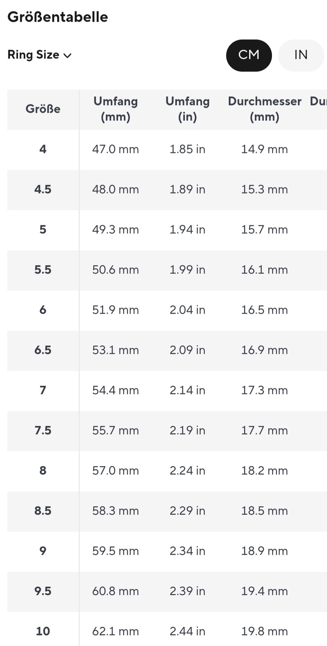Viewport: 327px width, 646px height.
Task: Click the 47.0 mm circumference cell
Action: pos(115,149)
